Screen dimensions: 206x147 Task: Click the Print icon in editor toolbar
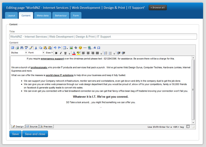pyautogui.click(x=17, y=48)
